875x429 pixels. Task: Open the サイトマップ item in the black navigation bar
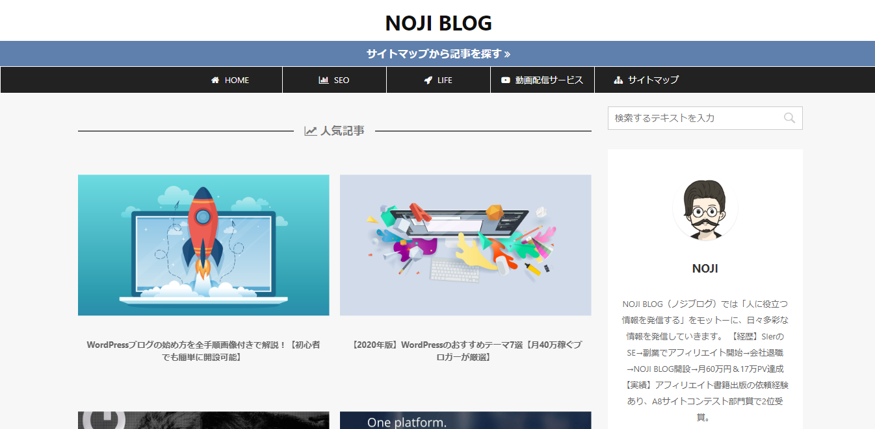[x=646, y=80]
